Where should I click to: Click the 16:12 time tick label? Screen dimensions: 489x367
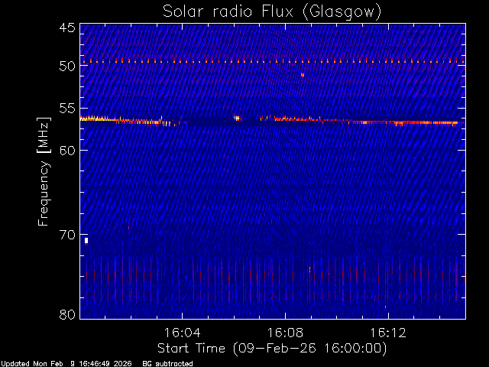coord(388,333)
